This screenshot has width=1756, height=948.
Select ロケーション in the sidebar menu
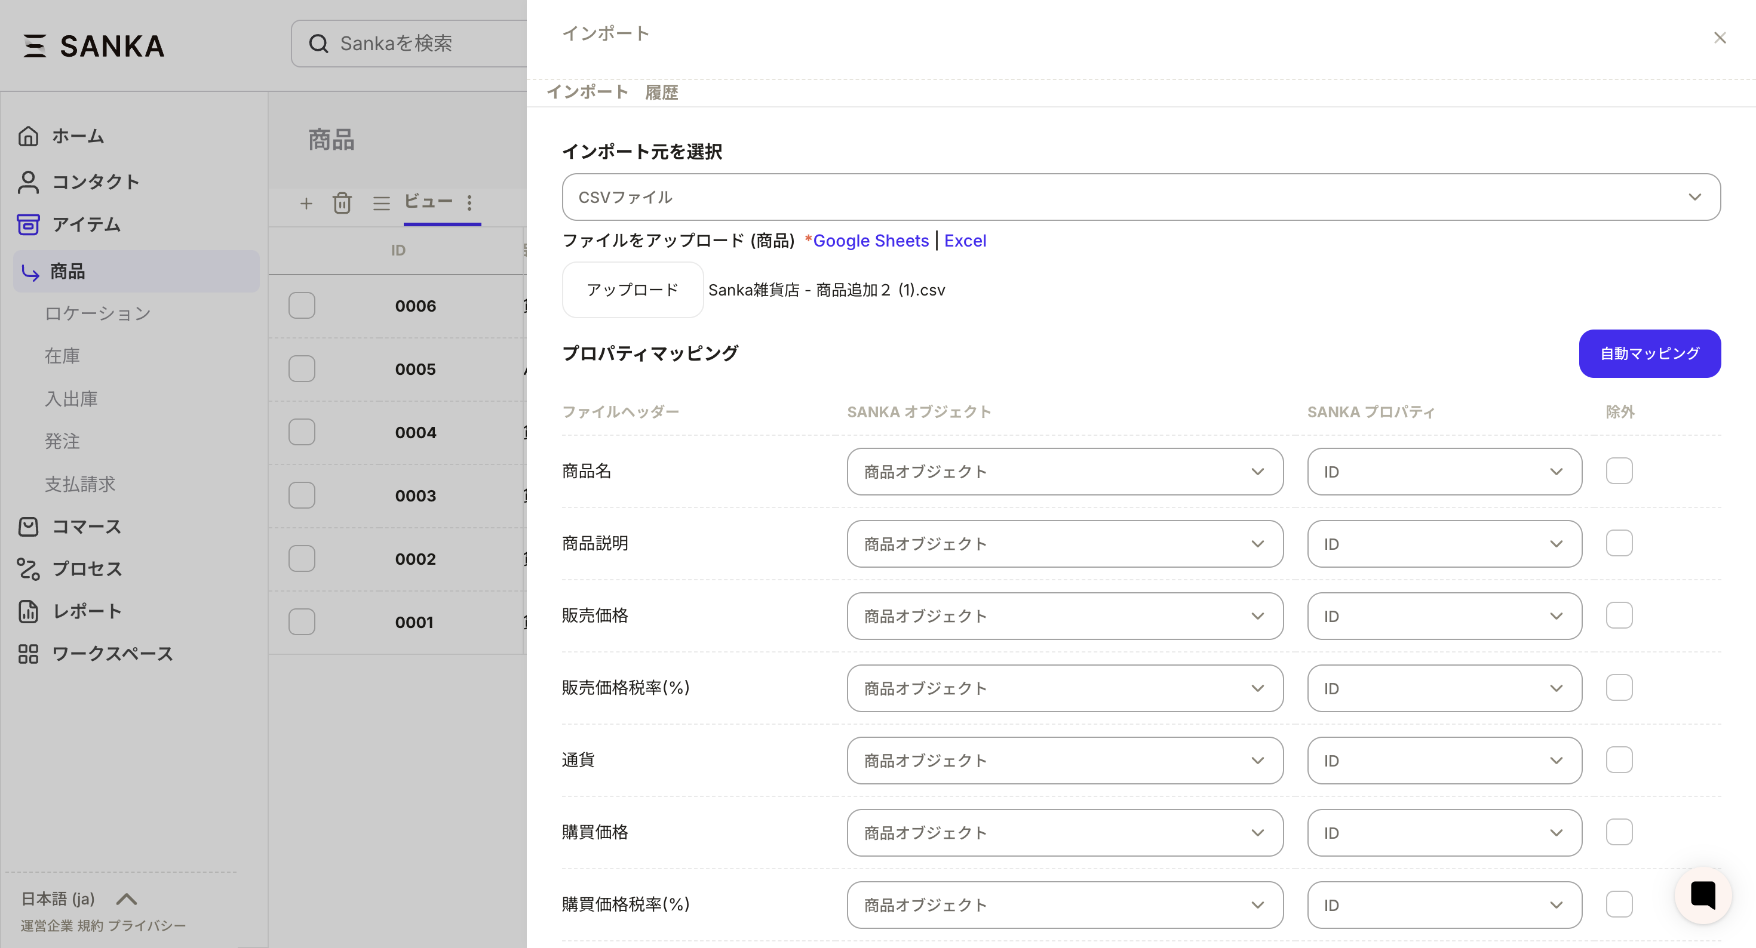click(x=97, y=313)
